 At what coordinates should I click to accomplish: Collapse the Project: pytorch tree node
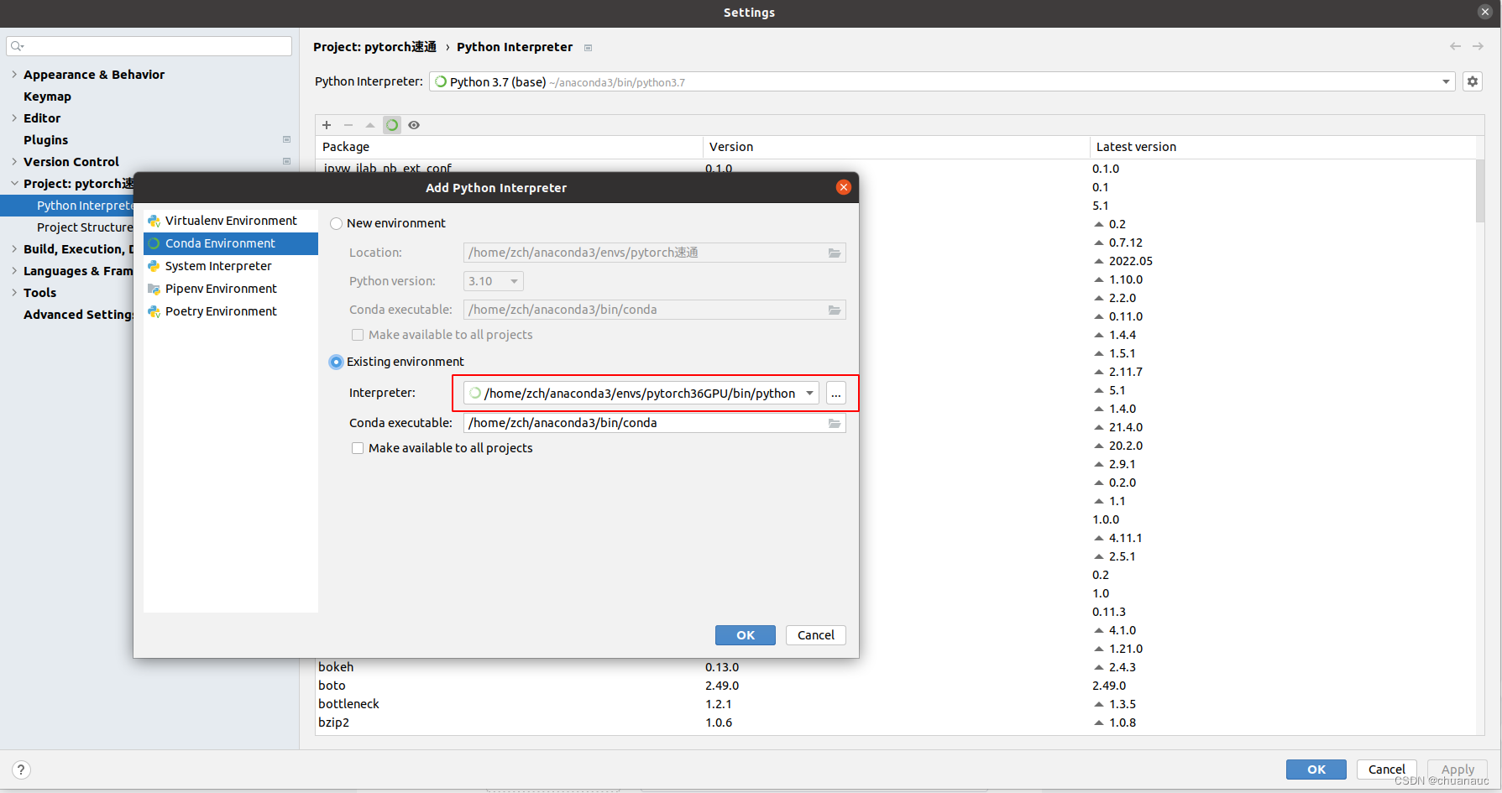click(14, 183)
